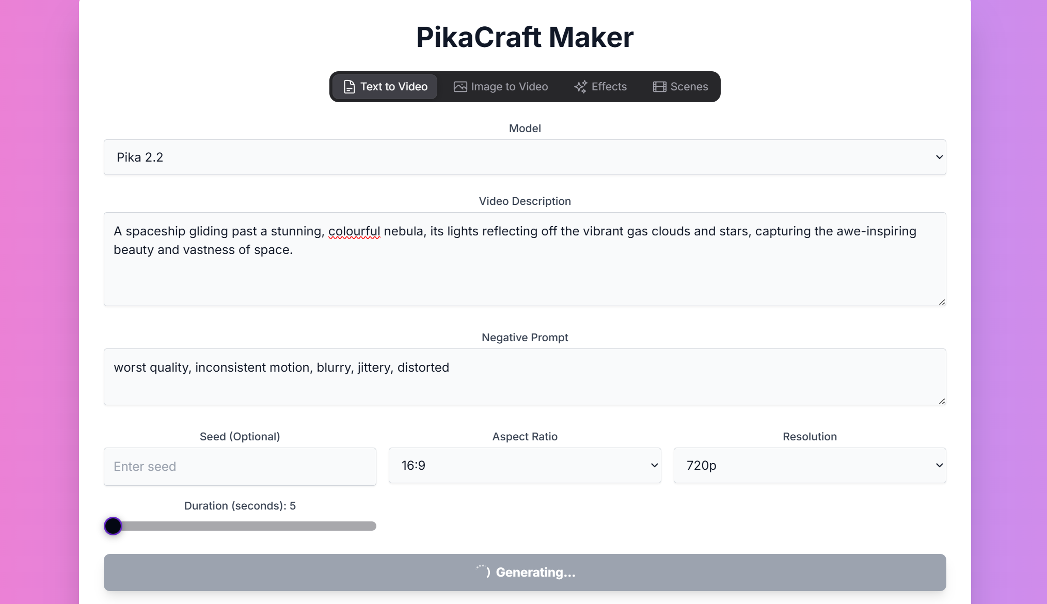Open the Aspect Ratio 16:9 dropdown
This screenshot has height=604, width=1047.
point(525,465)
